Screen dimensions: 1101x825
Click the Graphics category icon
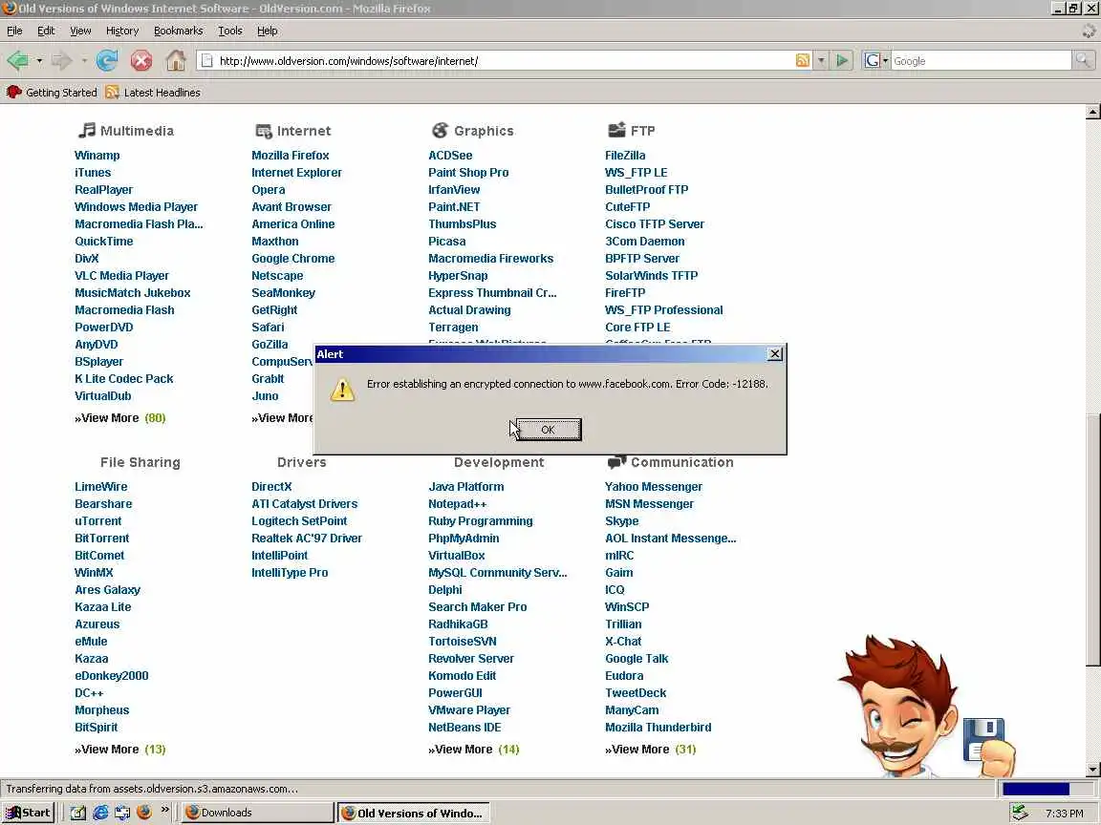point(441,130)
